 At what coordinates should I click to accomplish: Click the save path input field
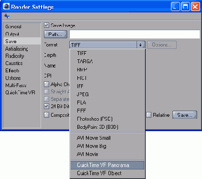coord(135,34)
